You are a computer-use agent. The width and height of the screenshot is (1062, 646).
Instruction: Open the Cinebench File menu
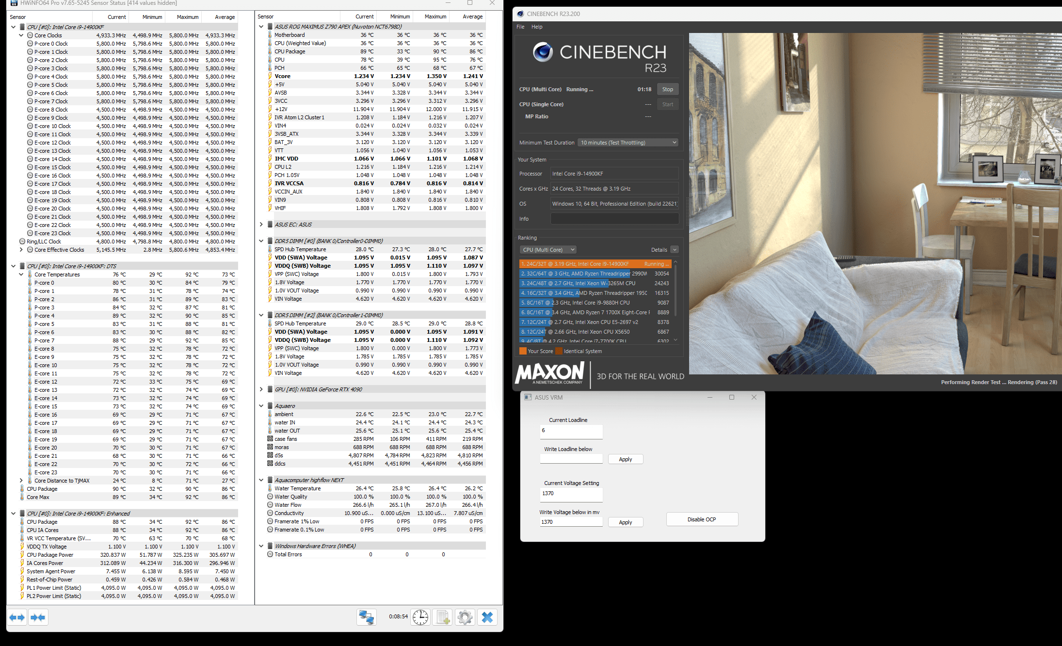(x=520, y=27)
